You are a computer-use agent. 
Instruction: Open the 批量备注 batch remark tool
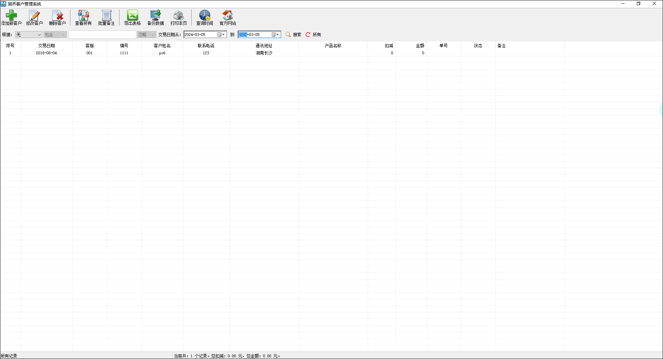pos(106,17)
